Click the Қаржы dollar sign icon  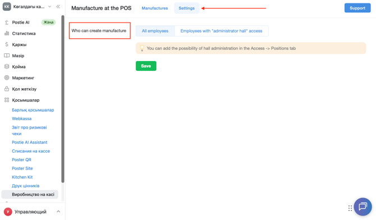tap(7, 44)
